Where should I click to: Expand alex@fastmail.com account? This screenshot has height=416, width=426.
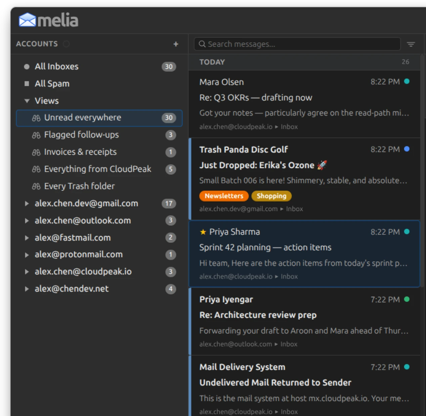tap(27, 238)
